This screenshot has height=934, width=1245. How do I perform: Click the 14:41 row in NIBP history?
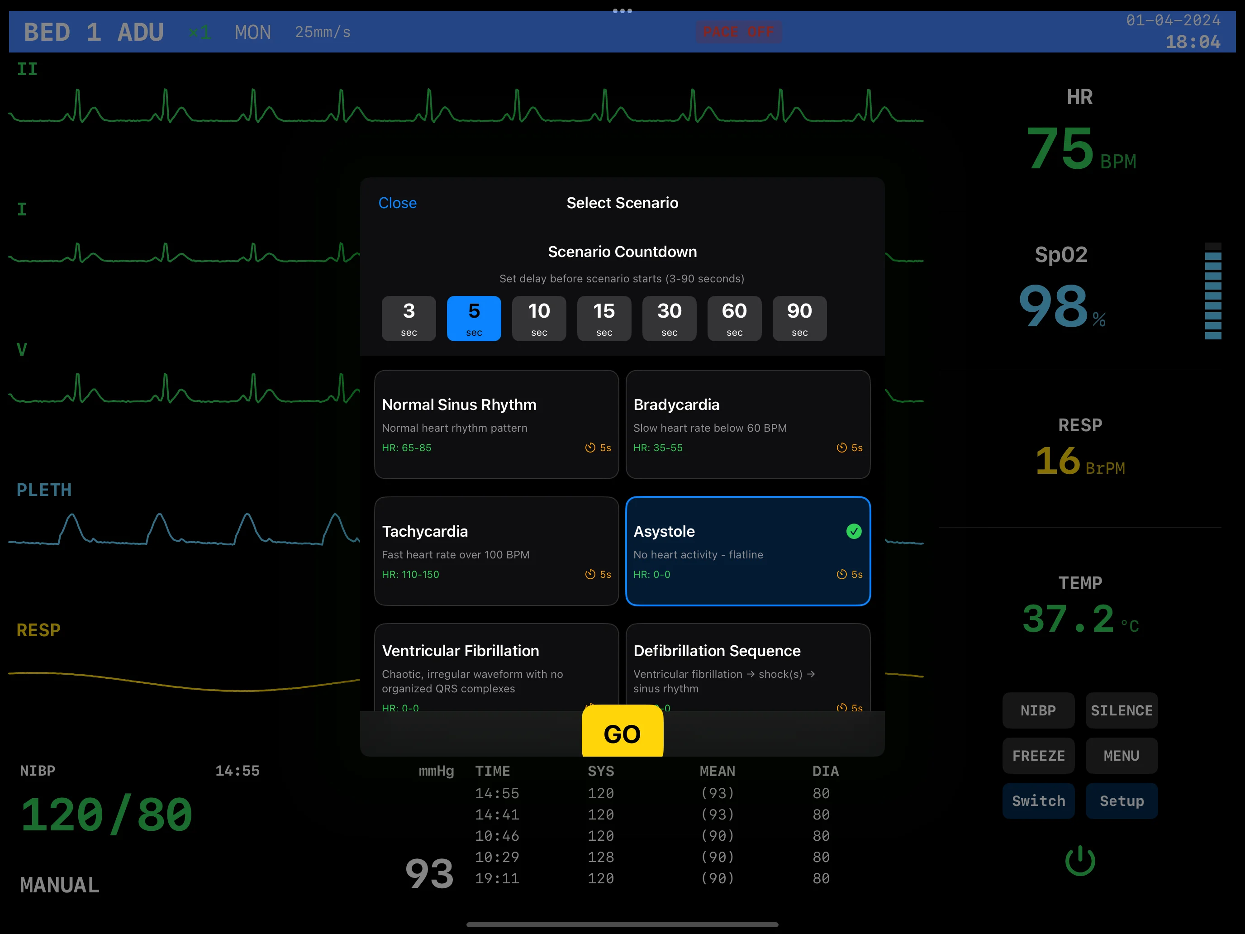(x=653, y=815)
